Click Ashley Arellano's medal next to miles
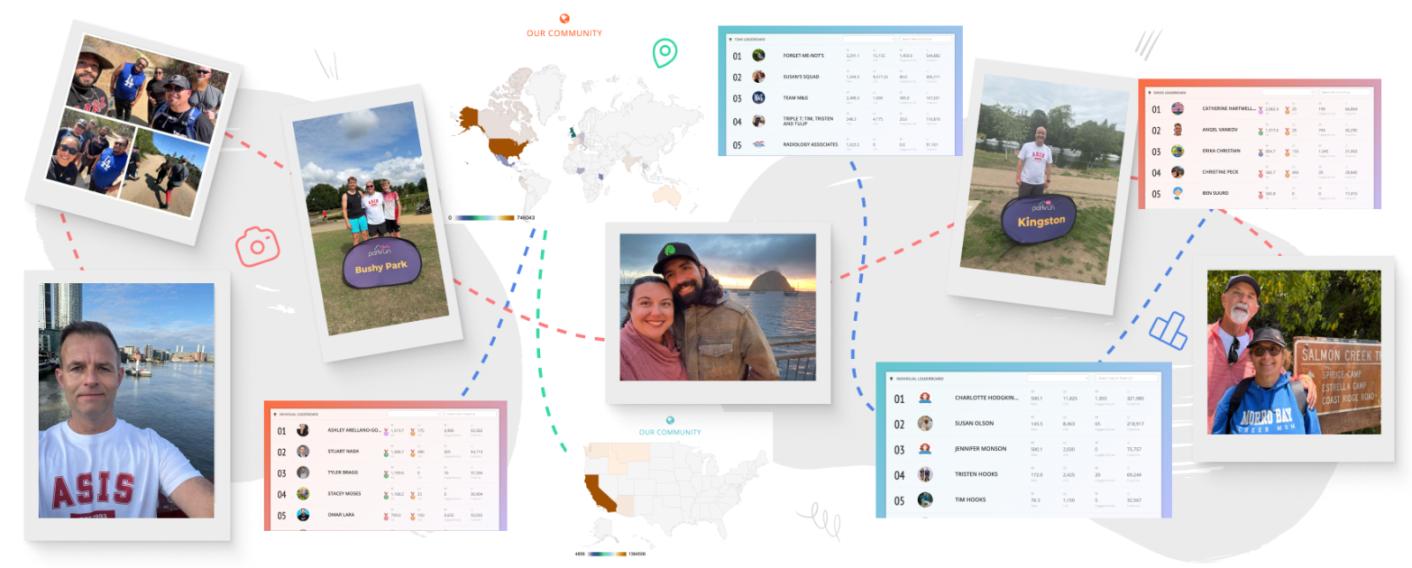 click(x=386, y=431)
